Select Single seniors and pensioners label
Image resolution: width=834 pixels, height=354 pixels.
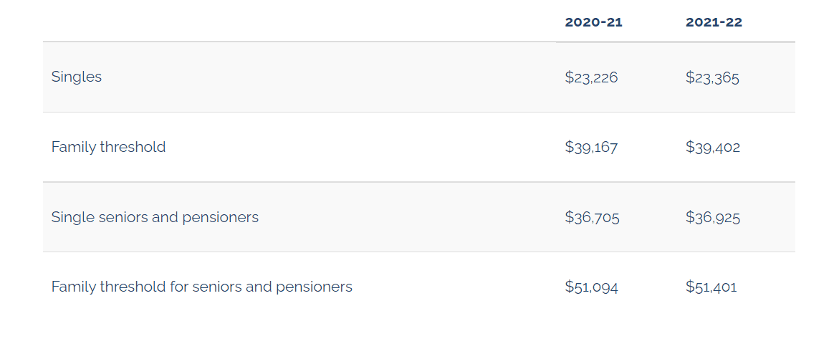[x=155, y=216]
